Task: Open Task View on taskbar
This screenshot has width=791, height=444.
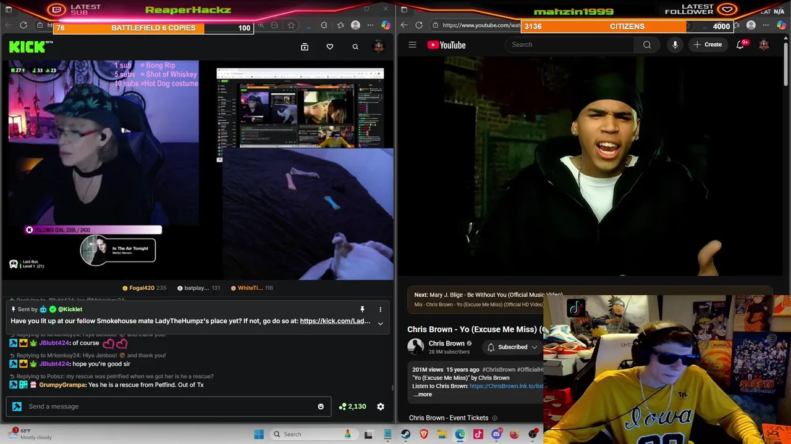Action: click(x=368, y=434)
